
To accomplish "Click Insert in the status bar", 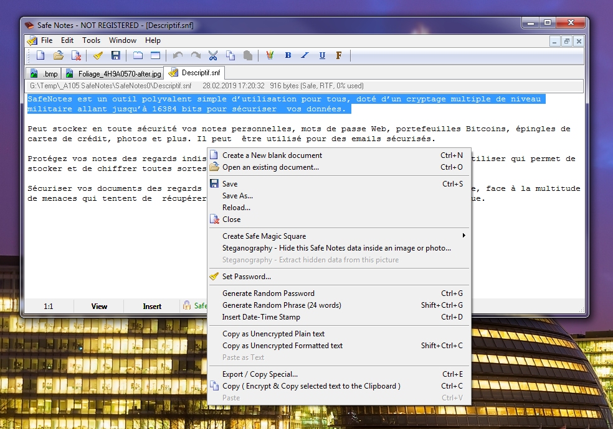I will (x=151, y=306).
